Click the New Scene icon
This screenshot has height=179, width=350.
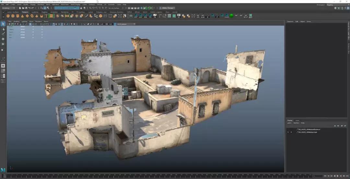[20, 8]
